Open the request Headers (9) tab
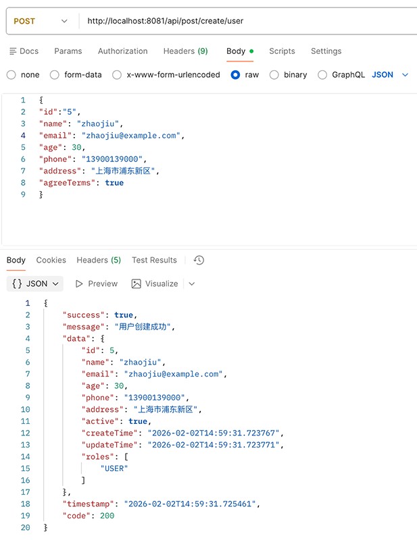Screen dimensions: 417x540 point(185,51)
